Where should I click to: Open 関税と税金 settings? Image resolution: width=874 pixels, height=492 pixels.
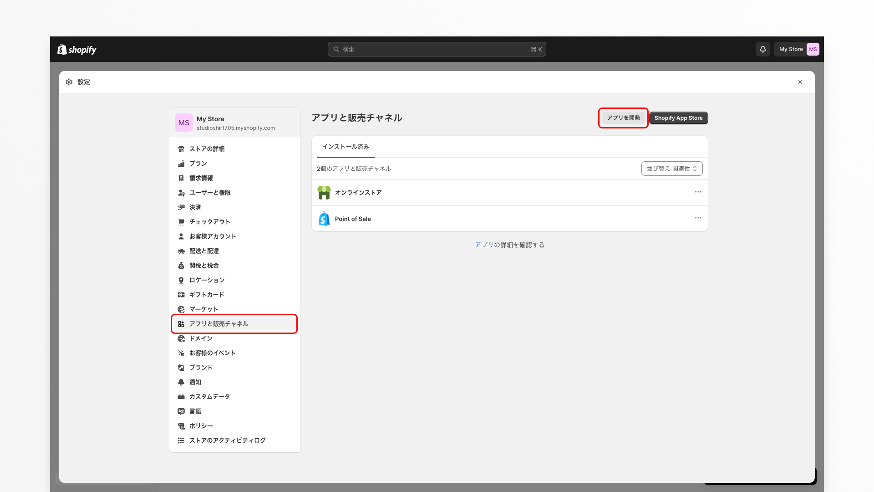[x=235, y=266]
